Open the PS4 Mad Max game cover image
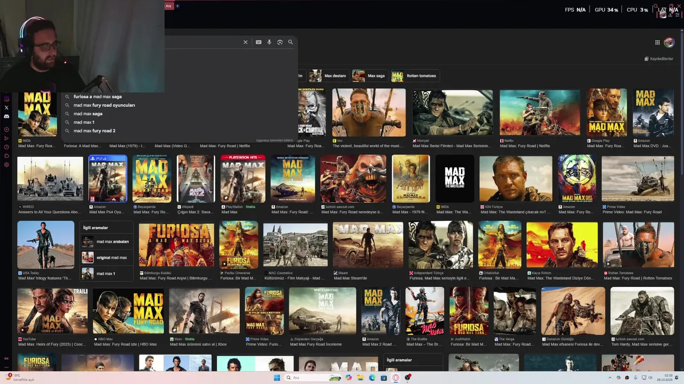Viewport: 684px width, 384px height. click(x=108, y=179)
